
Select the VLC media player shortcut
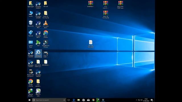point(45,24)
